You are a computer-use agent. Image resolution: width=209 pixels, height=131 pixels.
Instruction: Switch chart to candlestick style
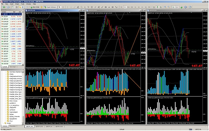pos(158,7)
